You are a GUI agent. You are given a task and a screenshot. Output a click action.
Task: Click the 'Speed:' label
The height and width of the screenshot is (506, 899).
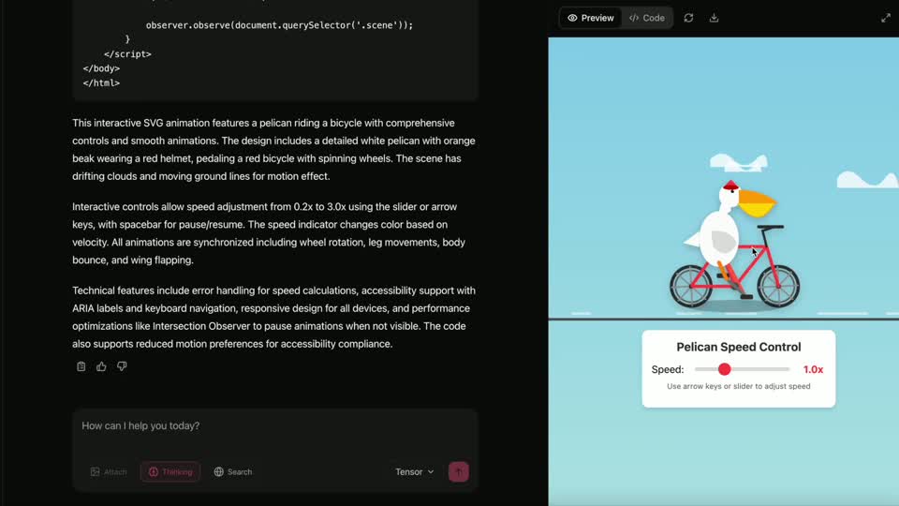pyautogui.click(x=668, y=369)
